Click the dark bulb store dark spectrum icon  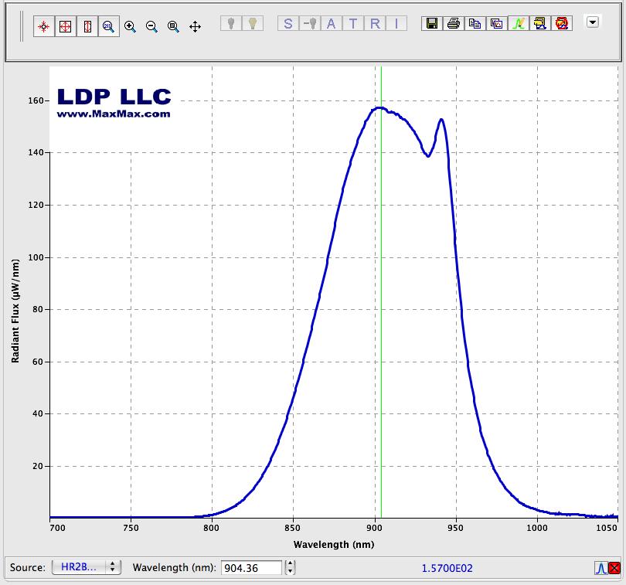pos(231,23)
